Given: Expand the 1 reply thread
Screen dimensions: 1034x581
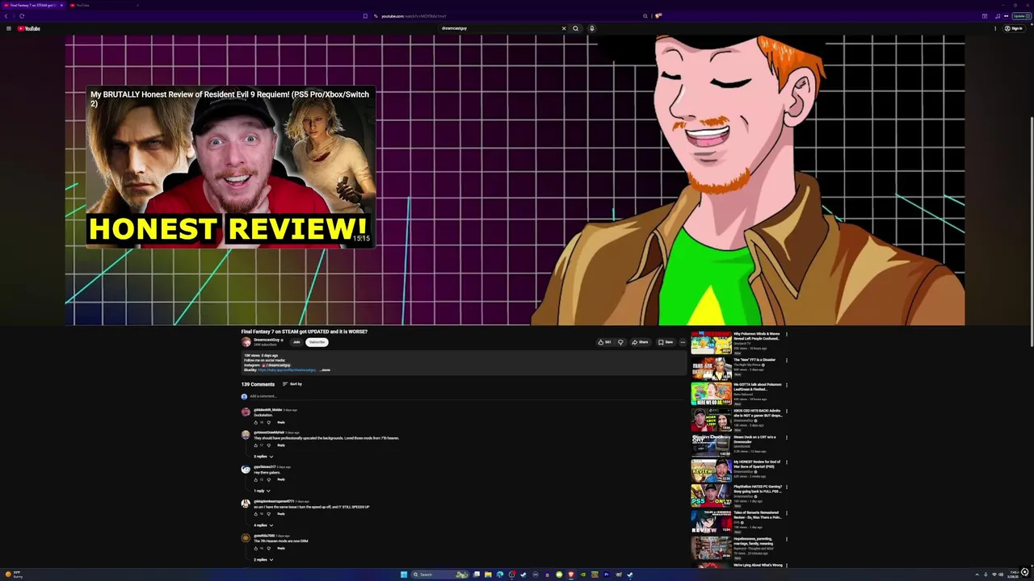Looking at the screenshot, I should [262, 491].
